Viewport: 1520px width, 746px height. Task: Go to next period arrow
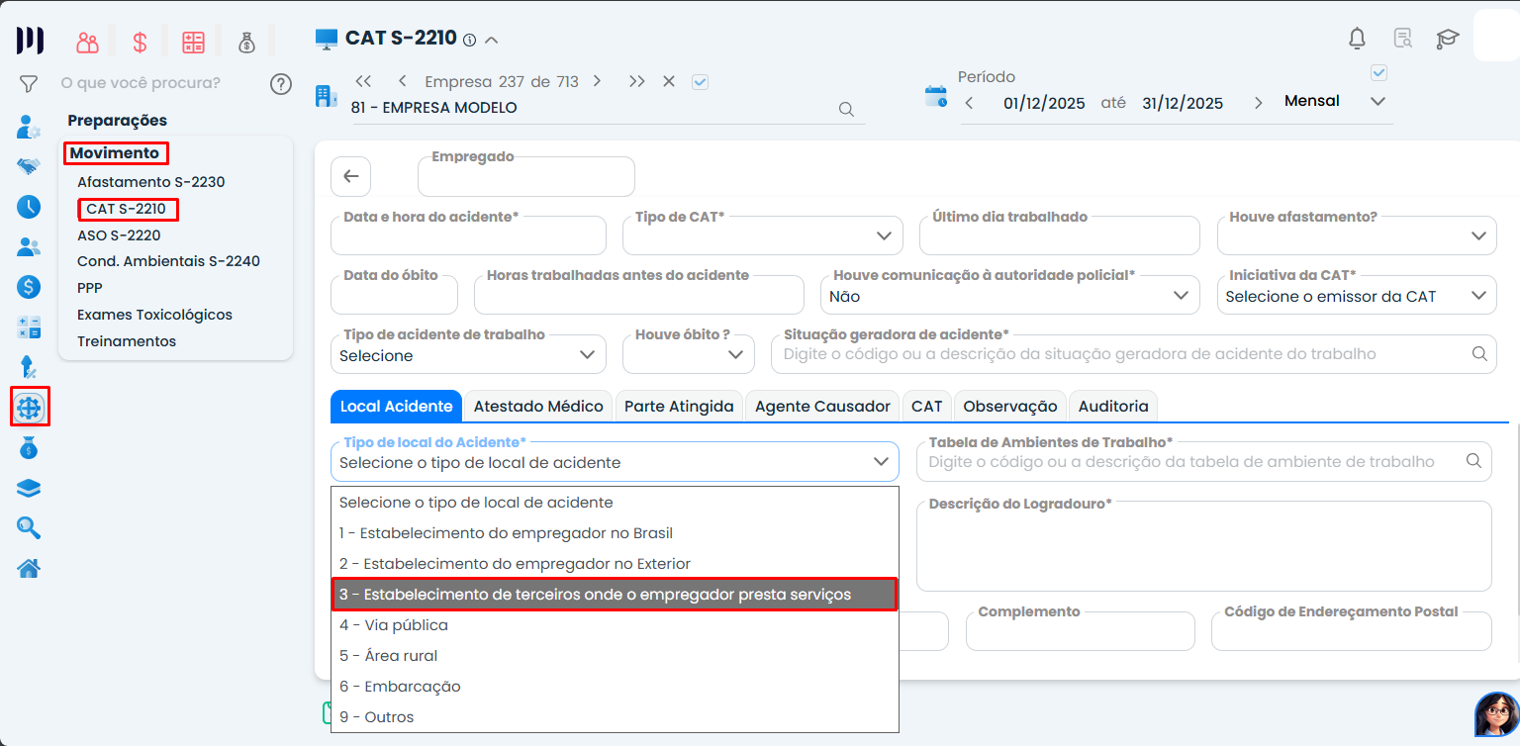[1258, 103]
